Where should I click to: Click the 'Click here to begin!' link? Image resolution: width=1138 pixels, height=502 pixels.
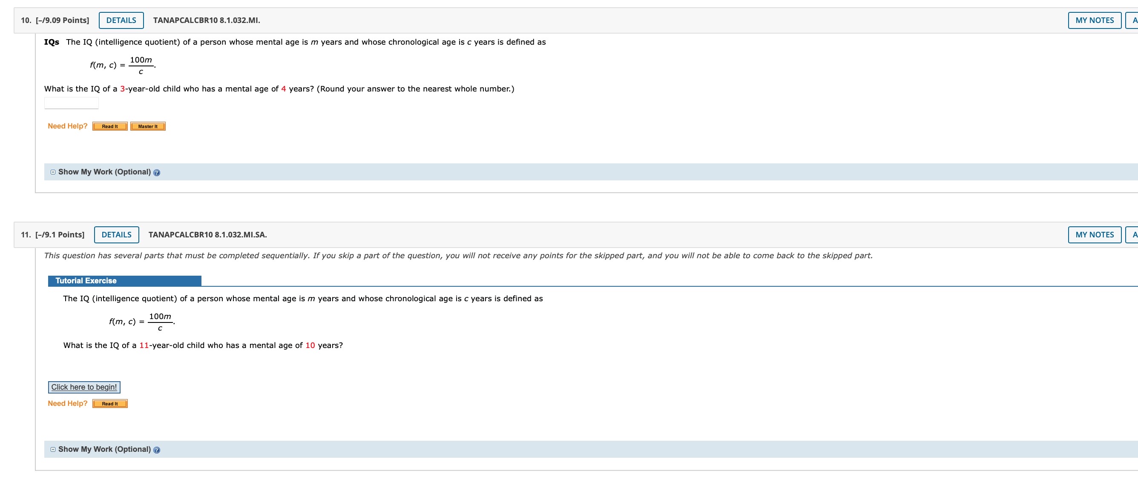tap(83, 387)
